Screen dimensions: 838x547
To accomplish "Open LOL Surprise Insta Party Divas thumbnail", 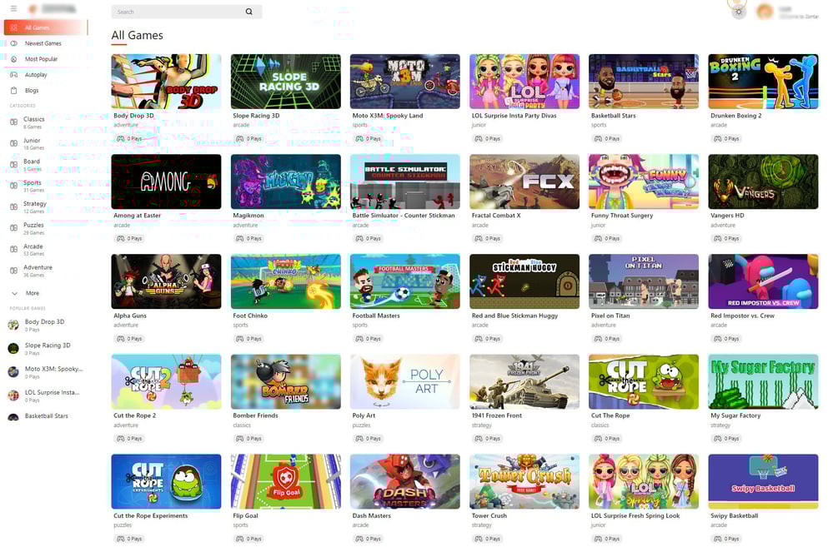I will coord(524,81).
